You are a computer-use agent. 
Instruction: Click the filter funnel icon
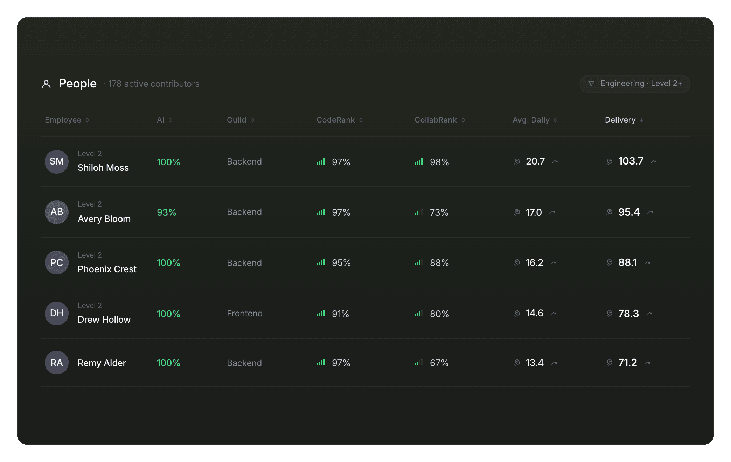pos(591,84)
